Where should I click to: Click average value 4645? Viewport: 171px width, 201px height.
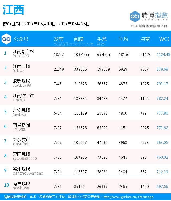coord(123,157)
